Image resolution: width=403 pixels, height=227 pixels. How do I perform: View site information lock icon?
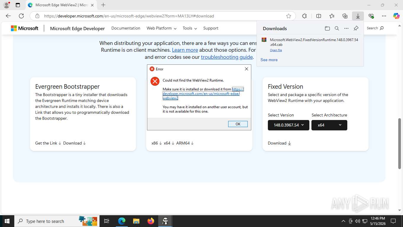pyautogui.click(x=37, y=16)
